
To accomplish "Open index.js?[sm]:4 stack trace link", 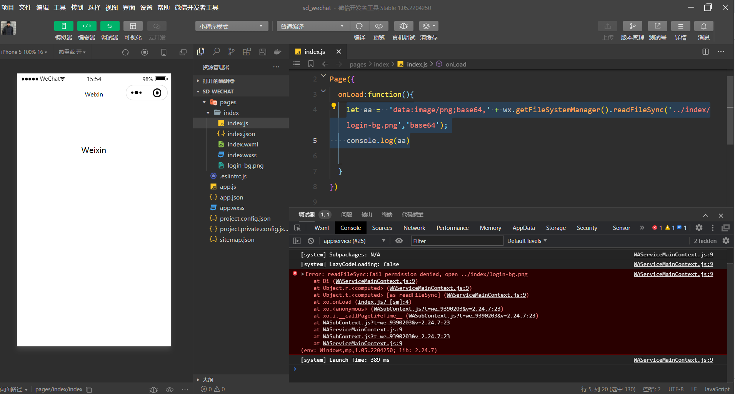I will [383, 302].
